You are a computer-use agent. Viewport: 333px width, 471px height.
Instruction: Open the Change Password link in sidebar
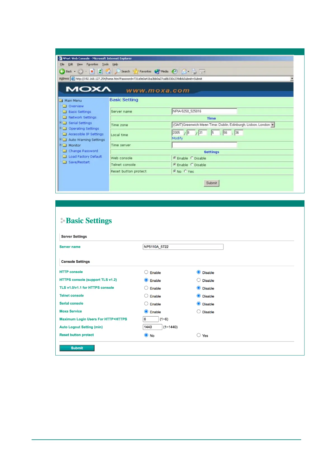[83, 151]
